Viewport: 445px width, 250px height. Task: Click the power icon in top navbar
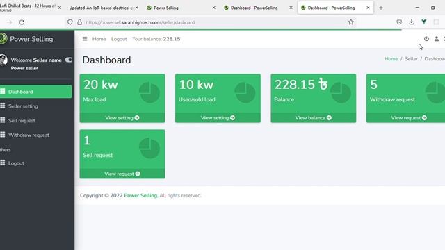426,39
